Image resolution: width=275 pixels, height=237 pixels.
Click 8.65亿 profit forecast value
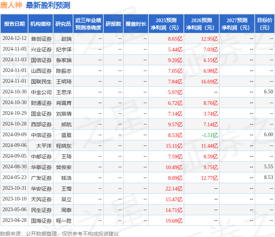[175, 39]
